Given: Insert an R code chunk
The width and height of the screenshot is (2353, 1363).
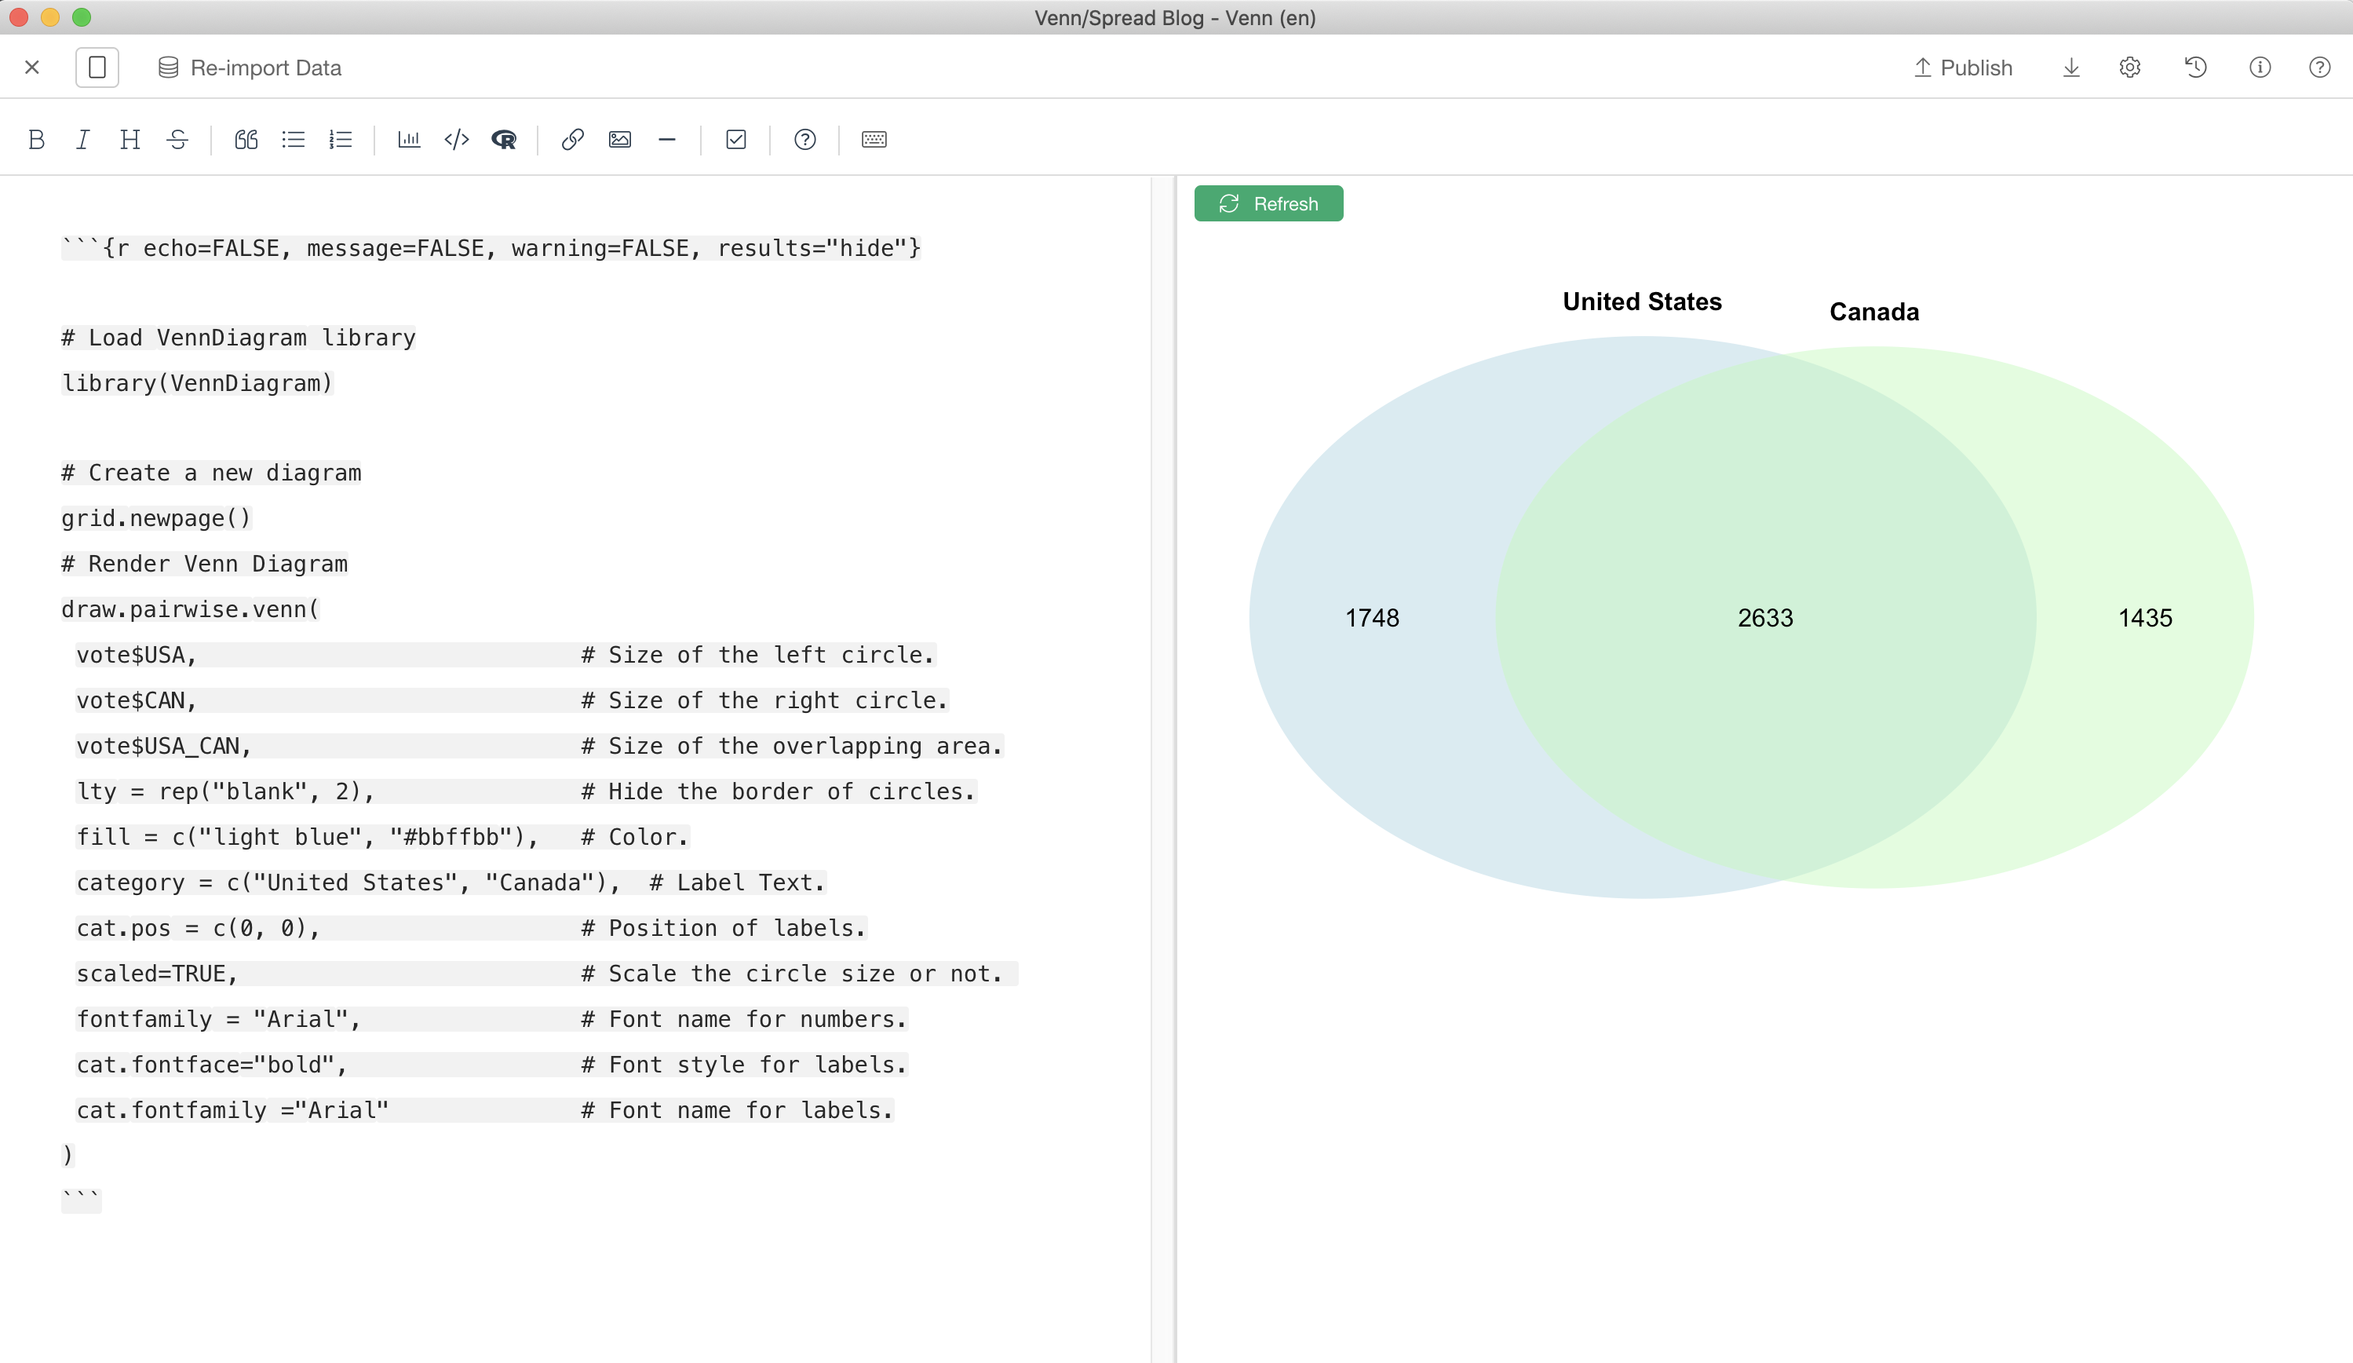Looking at the screenshot, I should point(503,139).
